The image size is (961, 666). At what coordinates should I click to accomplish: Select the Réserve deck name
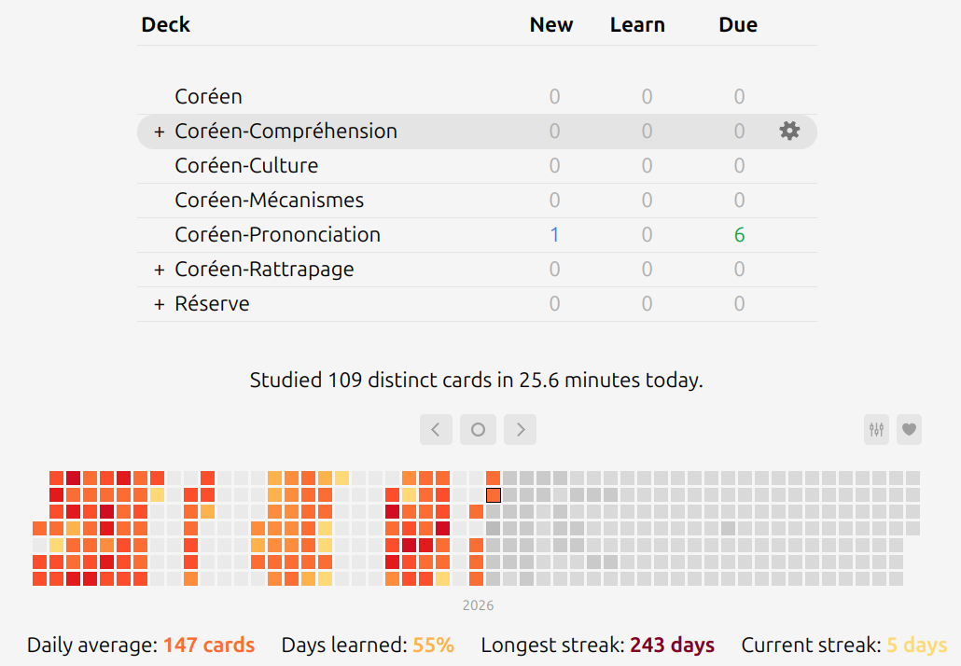pos(212,304)
